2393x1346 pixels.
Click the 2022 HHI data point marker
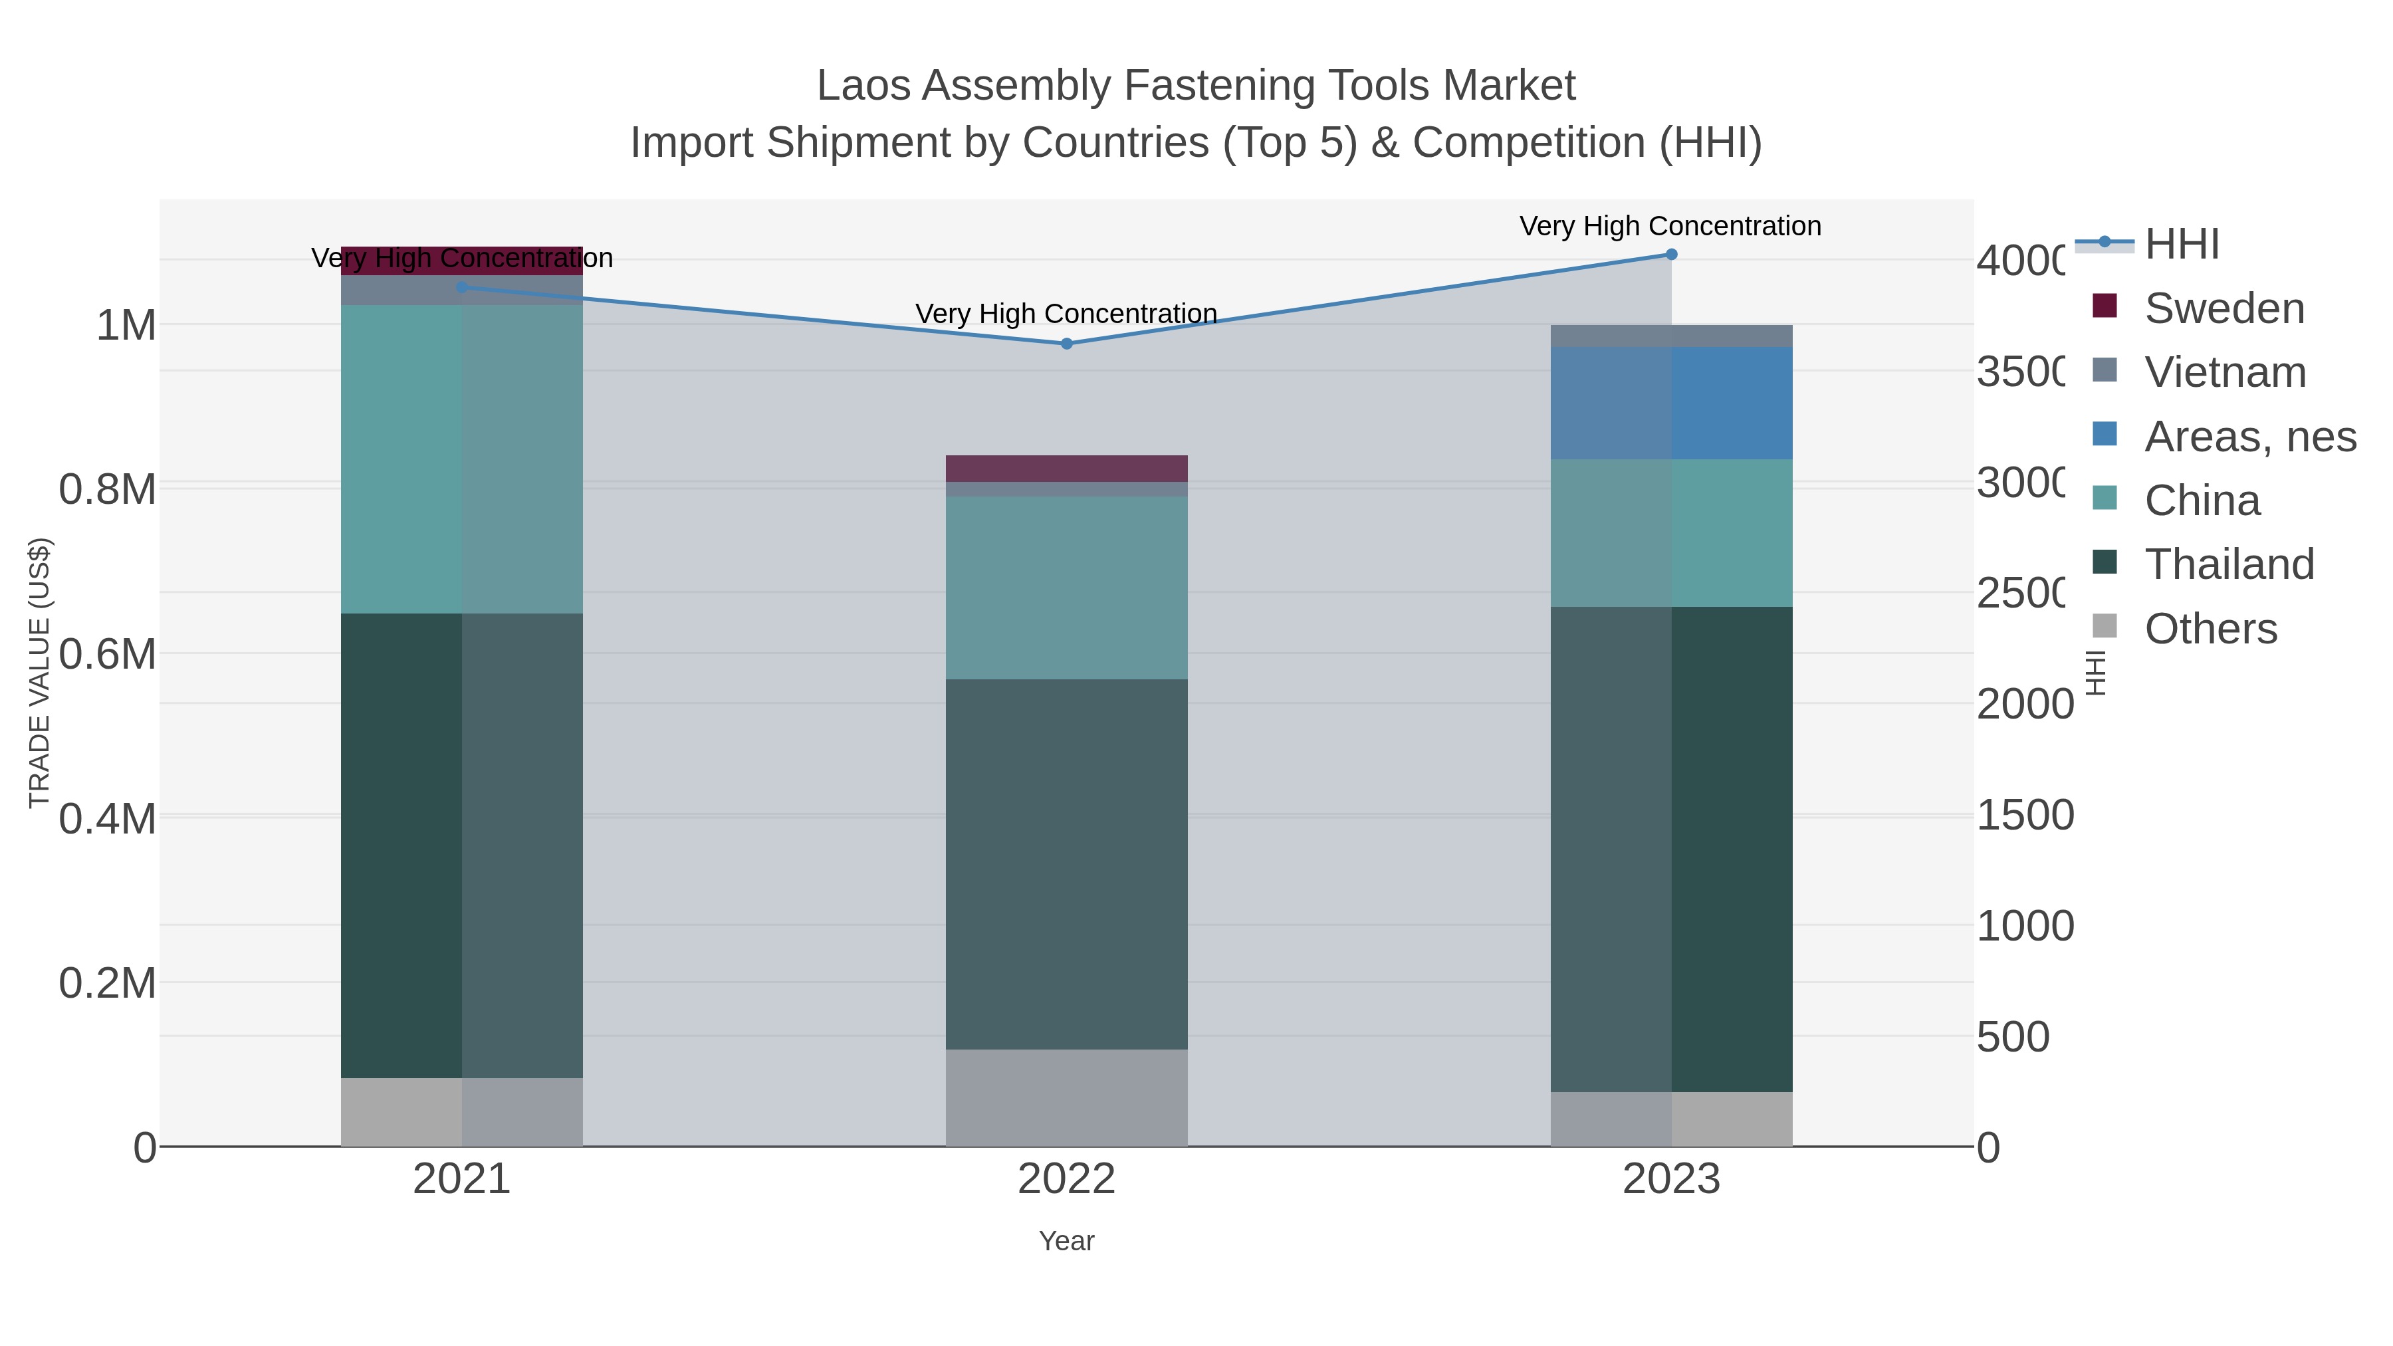coord(1066,344)
